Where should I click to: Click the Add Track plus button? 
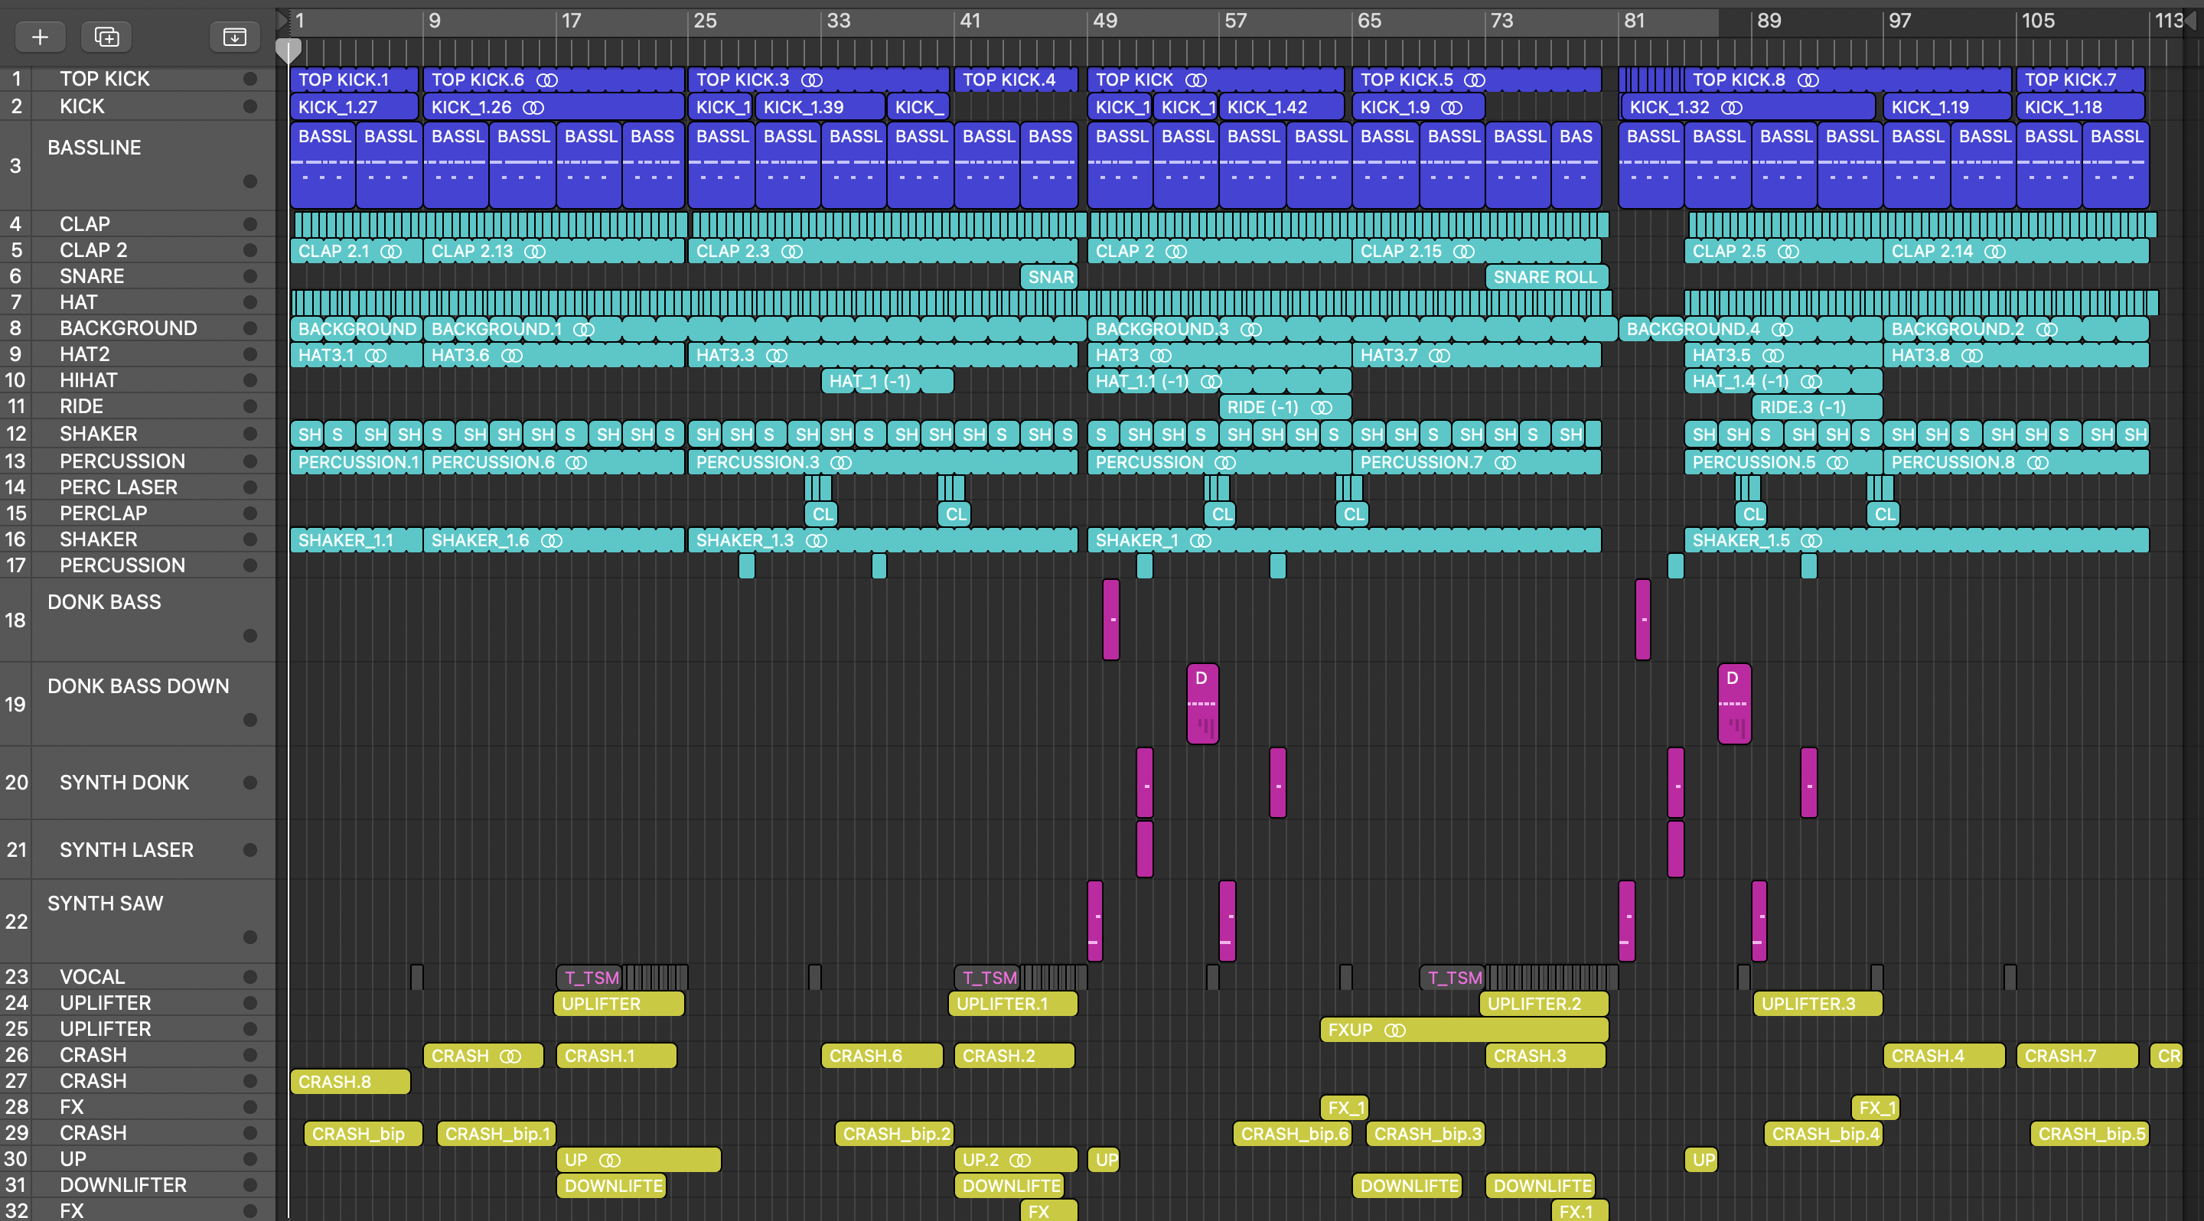39,37
